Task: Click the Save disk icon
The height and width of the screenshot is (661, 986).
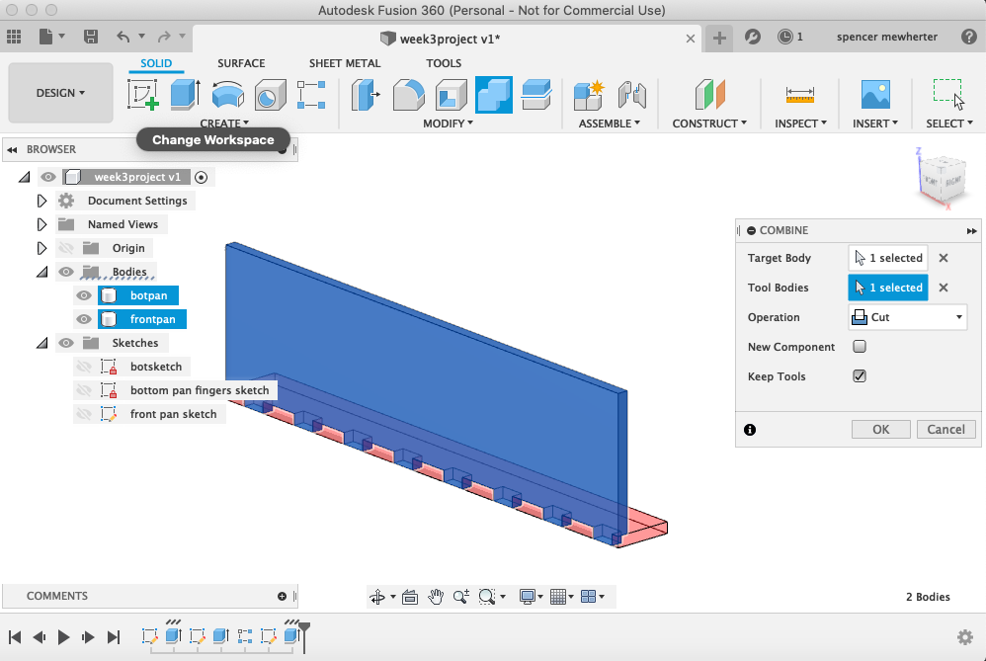Action: 91,37
